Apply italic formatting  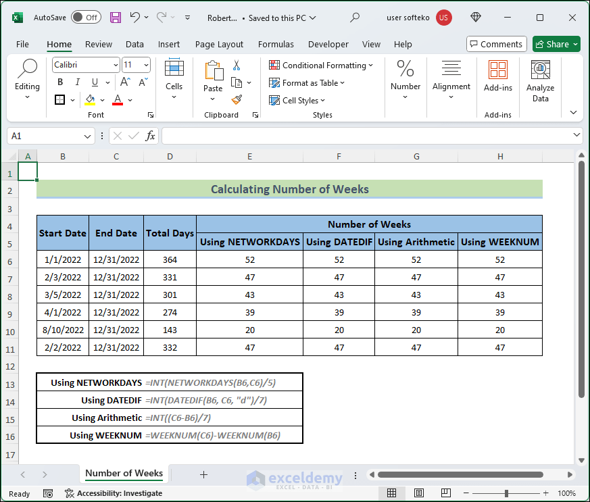click(x=76, y=82)
